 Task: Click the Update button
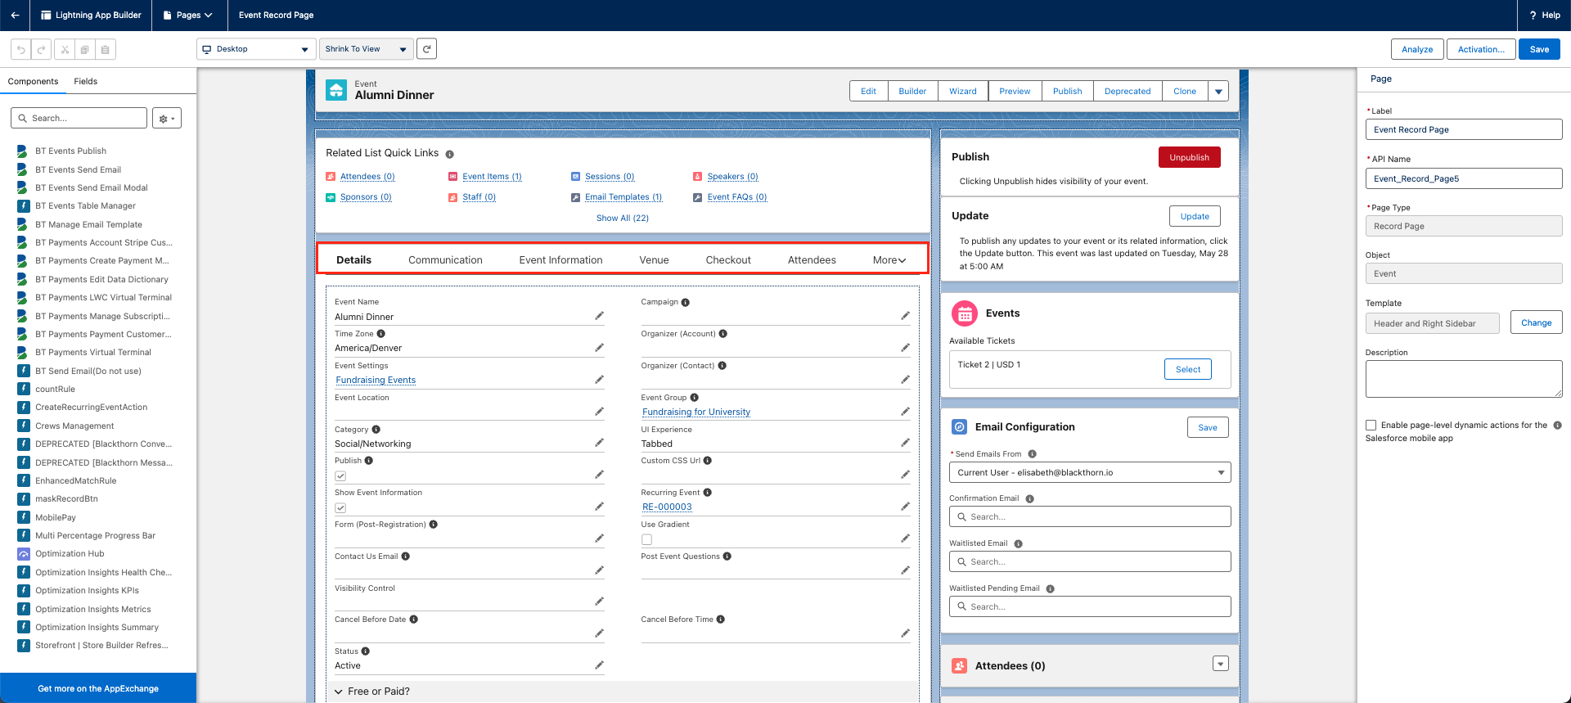point(1195,216)
